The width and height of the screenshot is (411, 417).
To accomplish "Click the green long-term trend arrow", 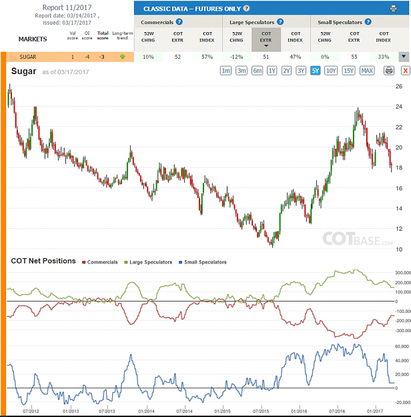I will [122, 57].
